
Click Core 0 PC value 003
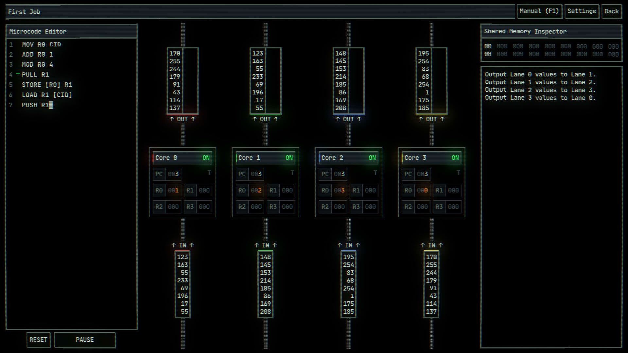(173, 174)
